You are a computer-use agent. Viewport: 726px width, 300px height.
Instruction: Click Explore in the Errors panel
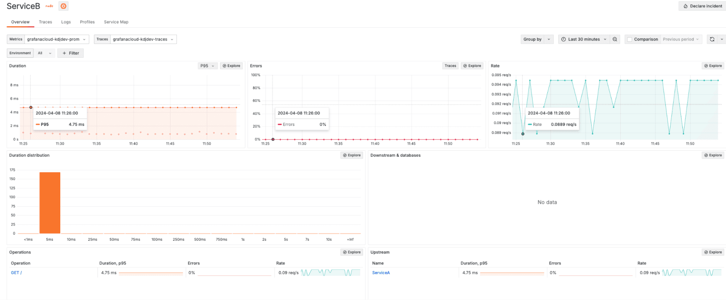click(x=472, y=66)
